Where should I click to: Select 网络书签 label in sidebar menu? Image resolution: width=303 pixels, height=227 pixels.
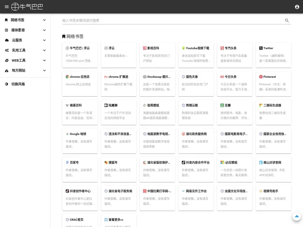17,20
